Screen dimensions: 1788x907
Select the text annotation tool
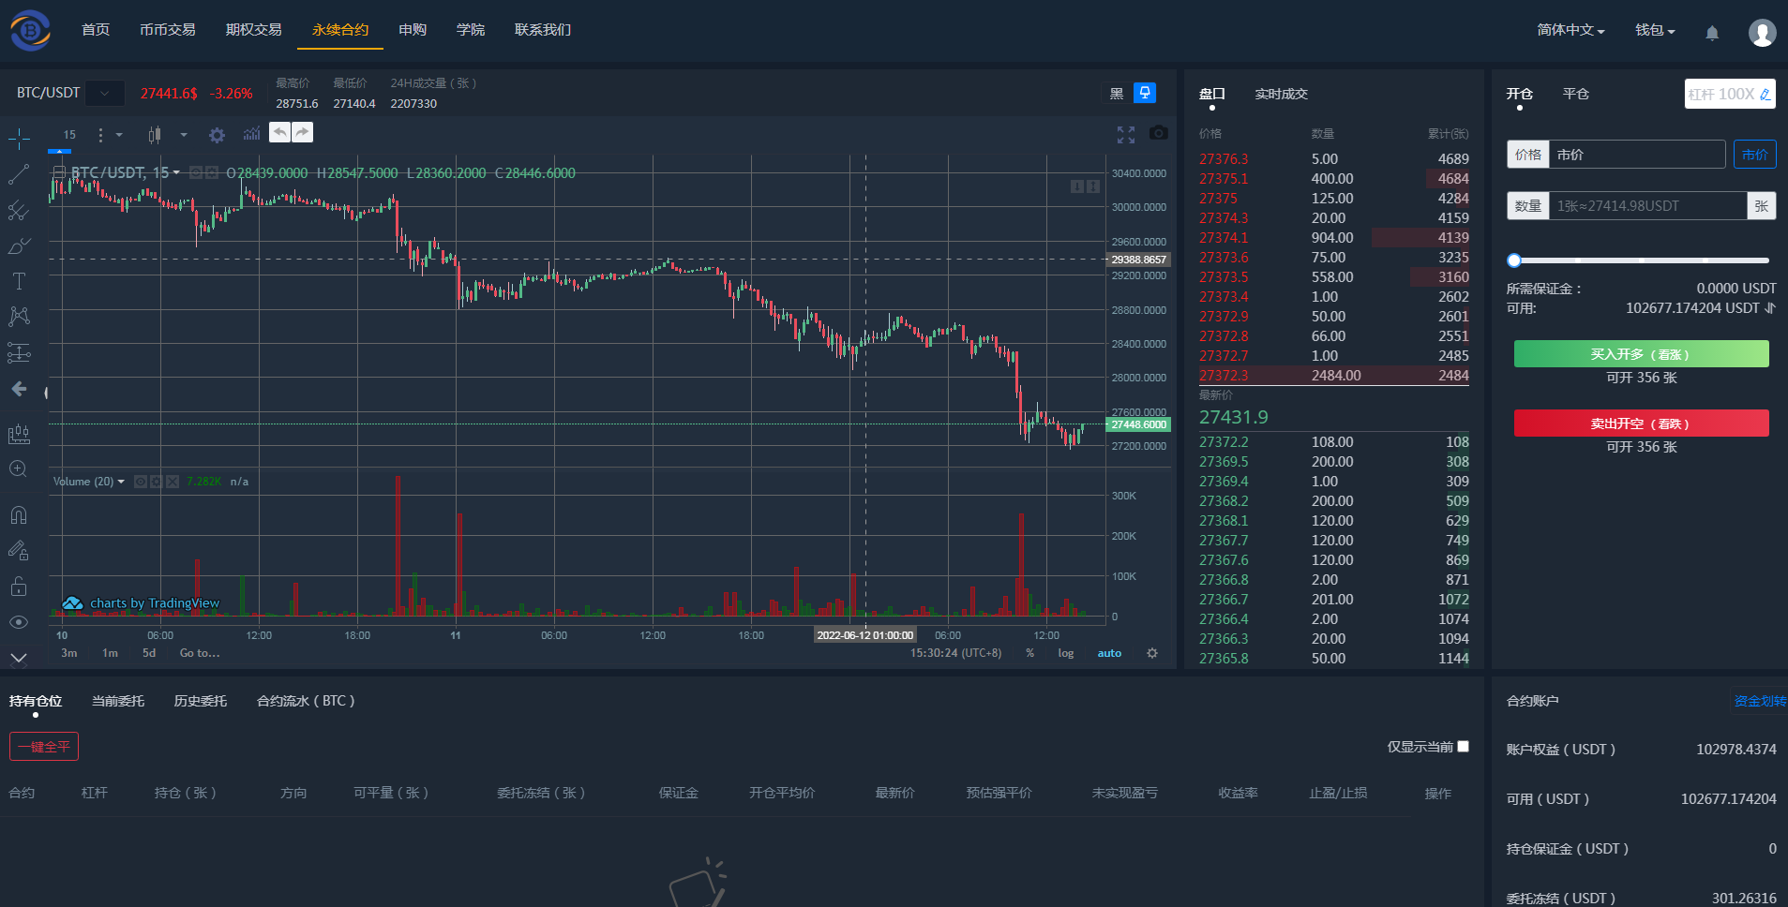19,281
